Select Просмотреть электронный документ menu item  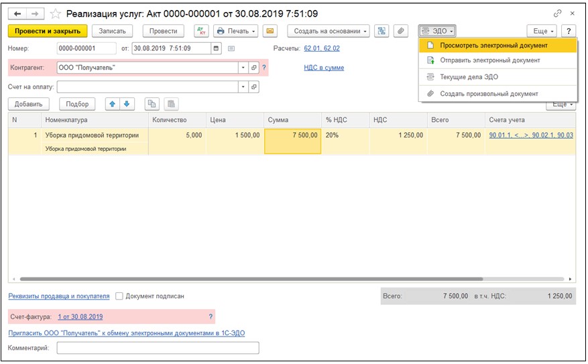click(x=493, y=46)
